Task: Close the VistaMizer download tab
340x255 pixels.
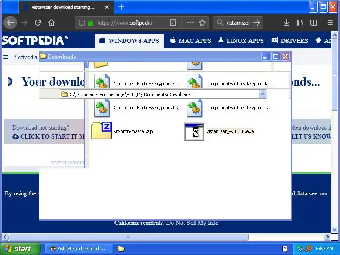Action: coord(107,7)
